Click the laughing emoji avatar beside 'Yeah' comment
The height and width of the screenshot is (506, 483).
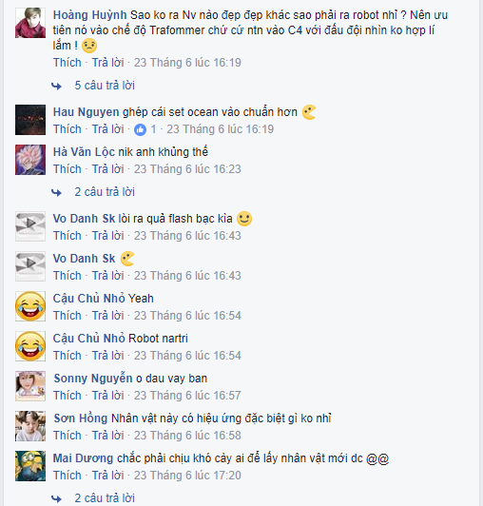click(x=30, y=306)
